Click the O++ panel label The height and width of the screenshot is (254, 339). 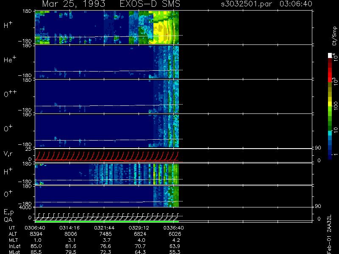[x=10, y=94]
